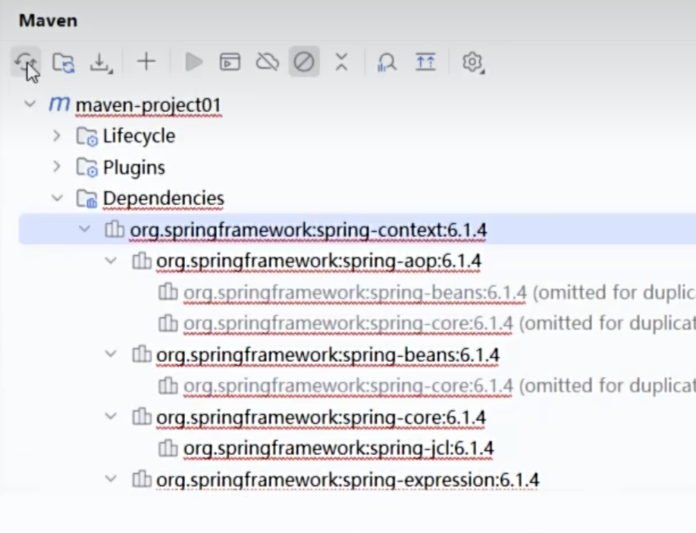Collapse the maven-project01 root node chevron
The width and height of the screenshot is (696, 533).
pos(30,104)
